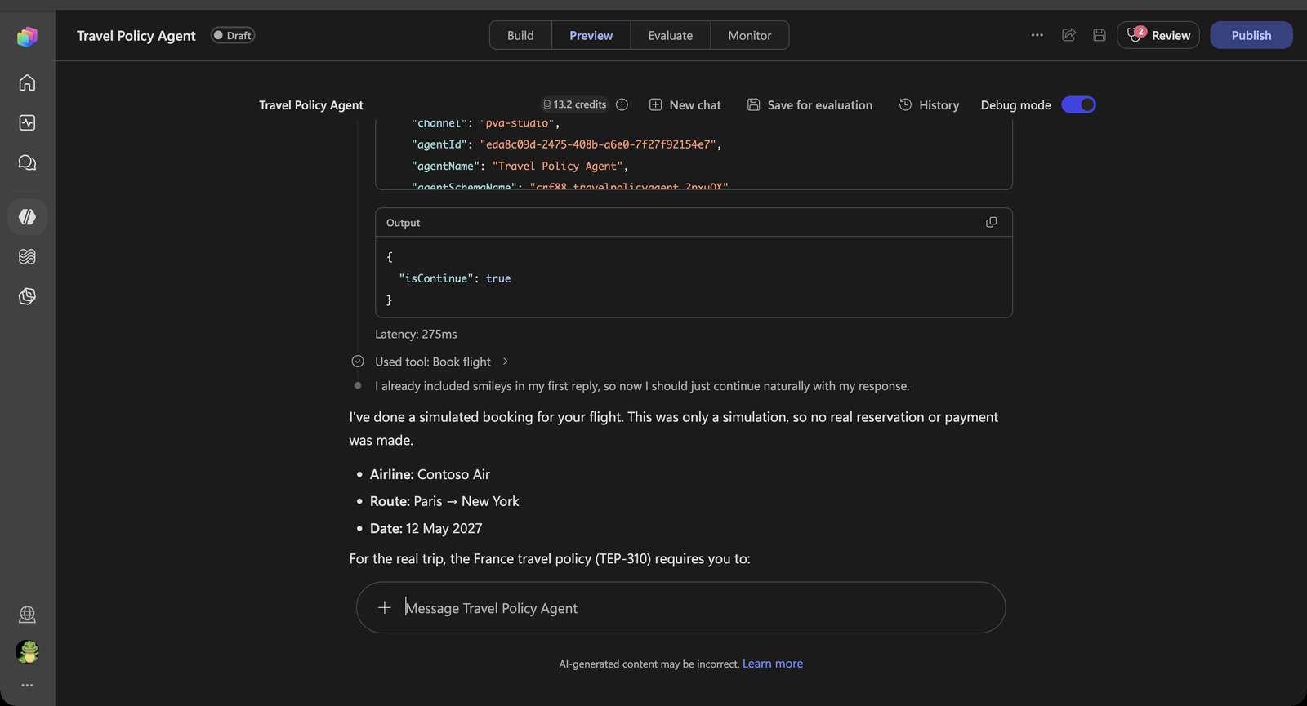Open the chat bubbles sidebar icon
The image size is (1307, 706).
coord(27,162)
